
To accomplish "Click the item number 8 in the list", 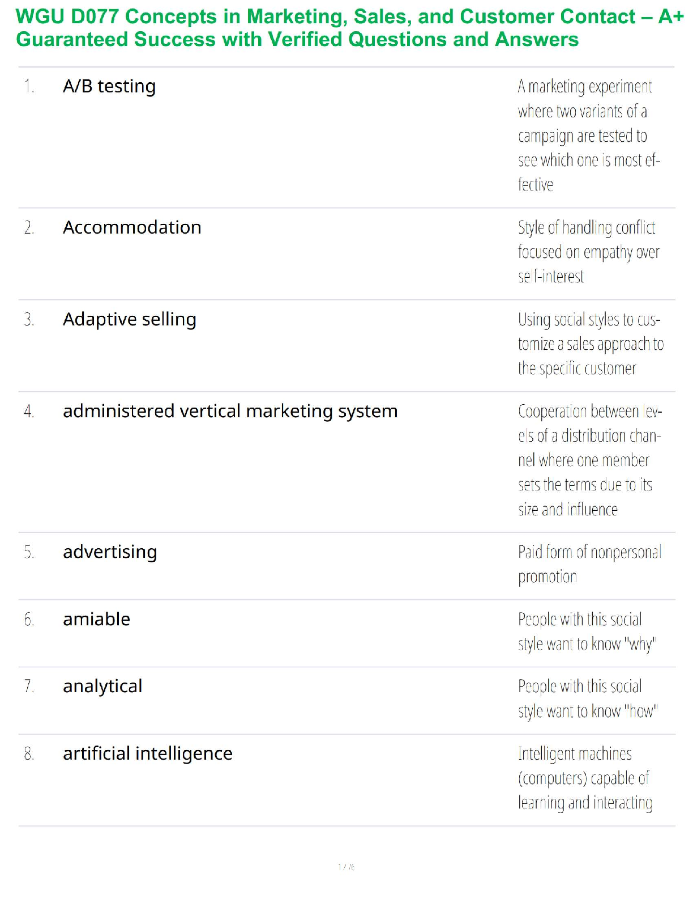I will pyautogui.click(x=29, y=754).
